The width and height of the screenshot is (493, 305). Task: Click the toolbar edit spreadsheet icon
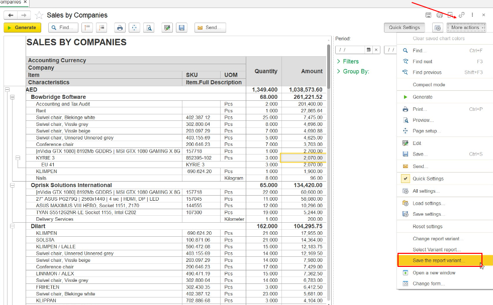(167, 28)
